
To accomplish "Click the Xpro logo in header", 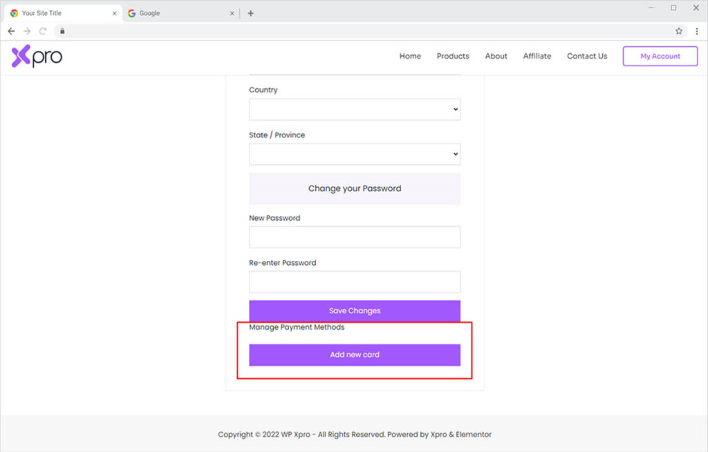I will (37, 57).
